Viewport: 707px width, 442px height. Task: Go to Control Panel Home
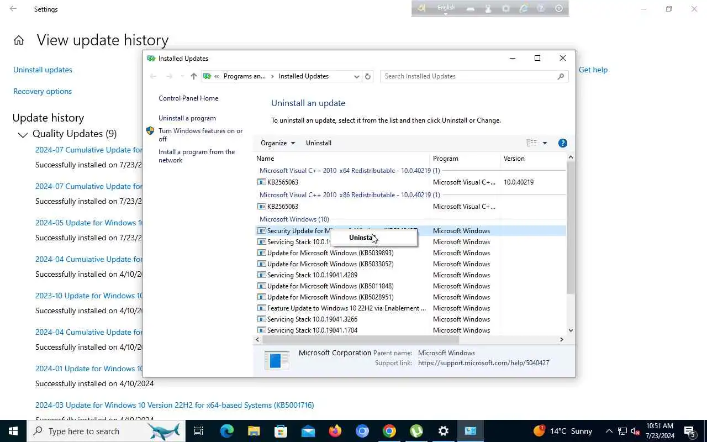coord(188,98)
